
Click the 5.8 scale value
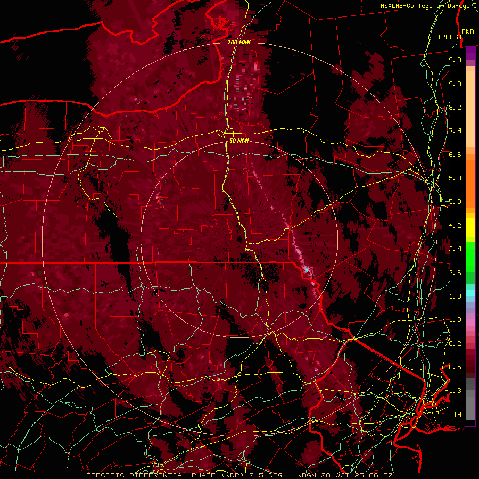click(x=455, y=178)
